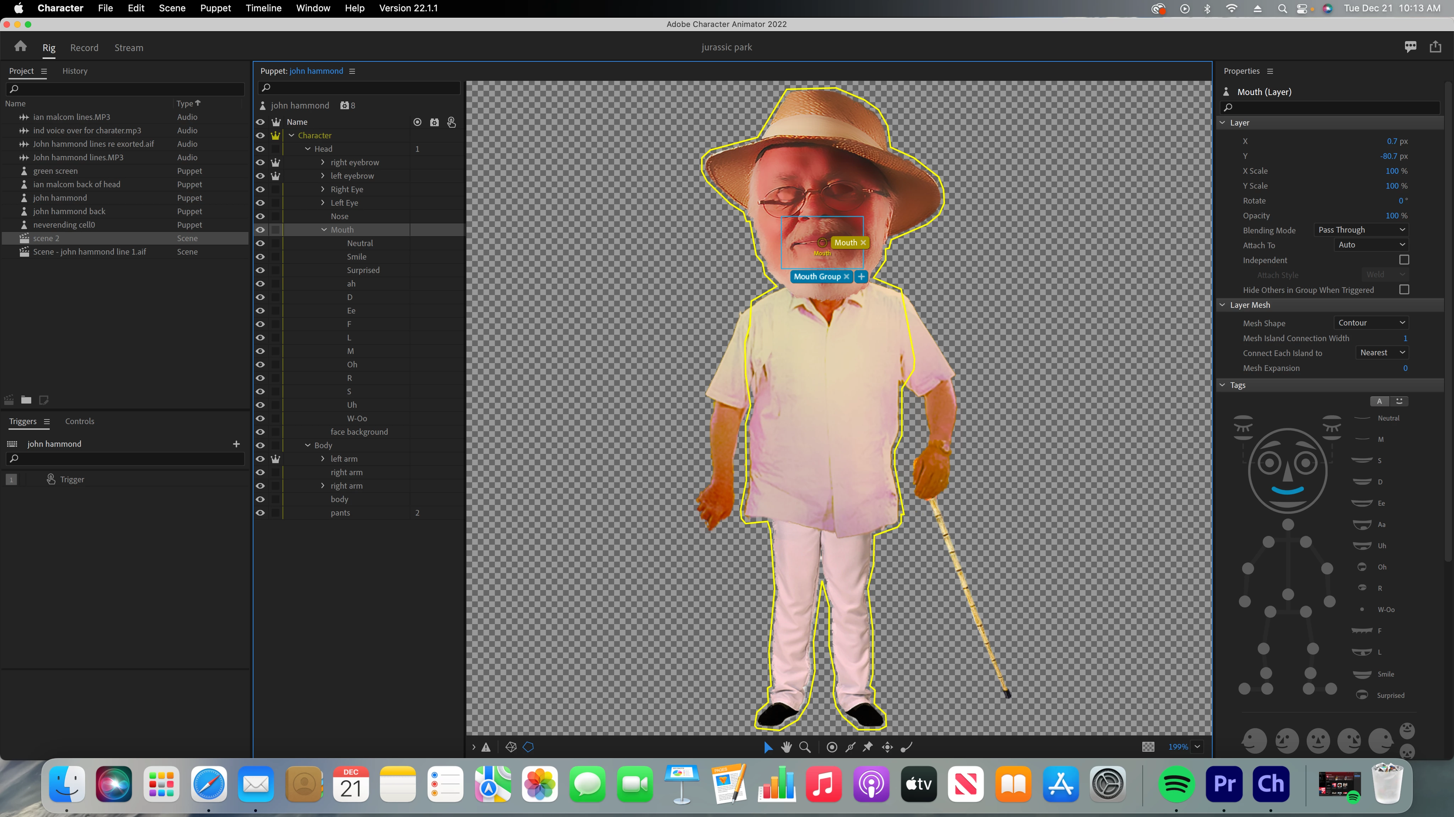Add a new trigger with plus button
This screenshot has width=1454, height=817.
click(236, 444)
